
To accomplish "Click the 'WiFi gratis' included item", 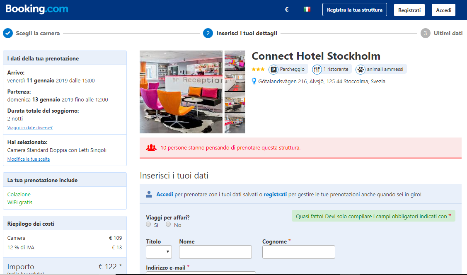I will 19,203.
